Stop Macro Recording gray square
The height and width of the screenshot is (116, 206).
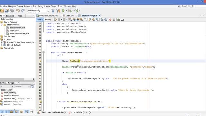tap(114, 20)
